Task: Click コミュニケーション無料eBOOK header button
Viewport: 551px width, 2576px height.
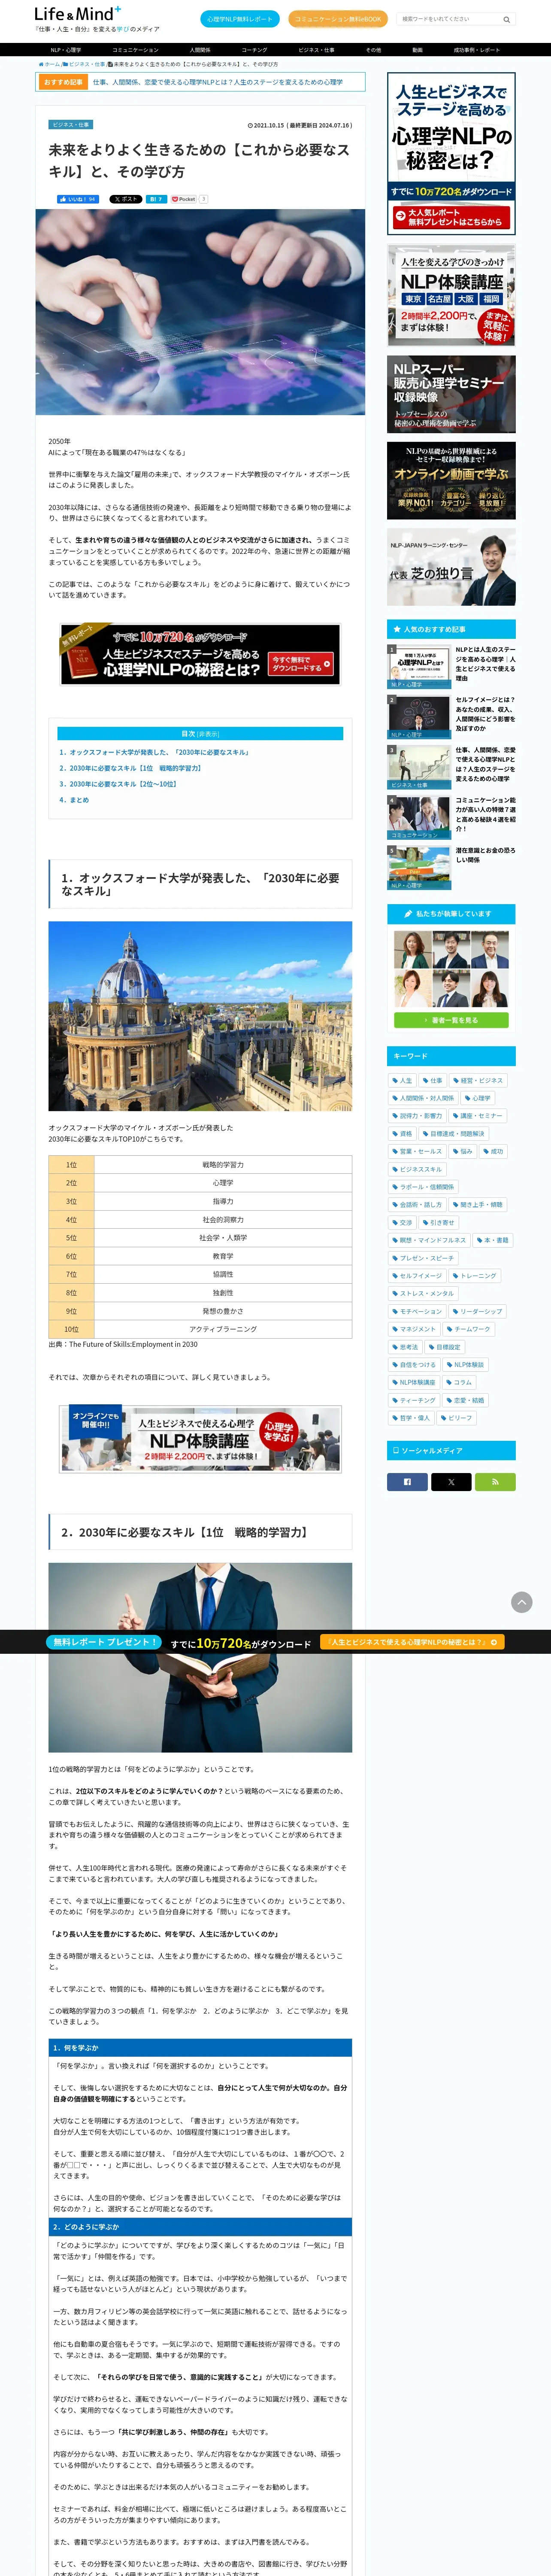Action: tap(338, 19)
